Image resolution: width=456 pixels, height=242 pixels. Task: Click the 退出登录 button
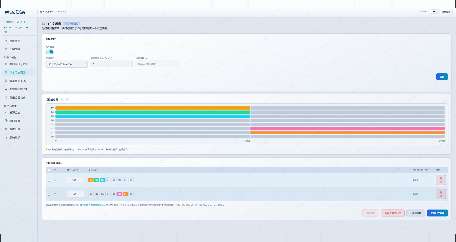446,12
